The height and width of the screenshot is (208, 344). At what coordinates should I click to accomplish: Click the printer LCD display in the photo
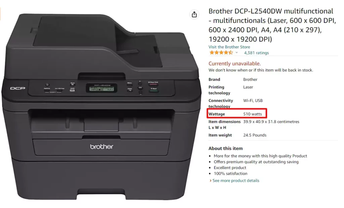pyautogui.click(x=101, y=88)
